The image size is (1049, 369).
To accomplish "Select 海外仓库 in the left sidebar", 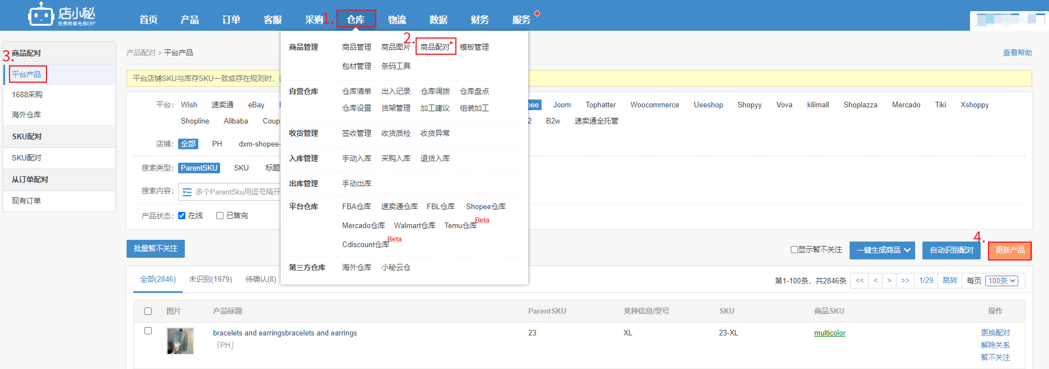I will coord(26,115).
